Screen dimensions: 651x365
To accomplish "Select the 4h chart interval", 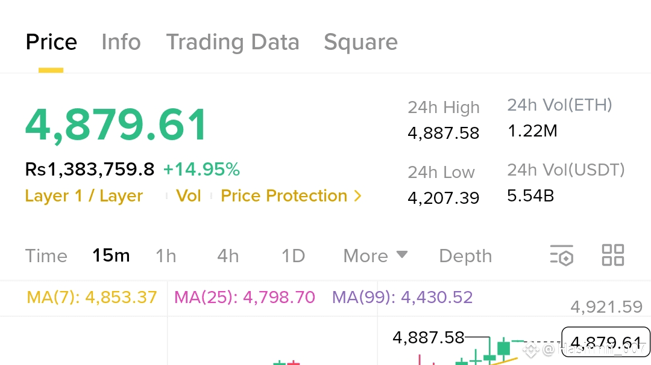I will (x=228, y=256).
